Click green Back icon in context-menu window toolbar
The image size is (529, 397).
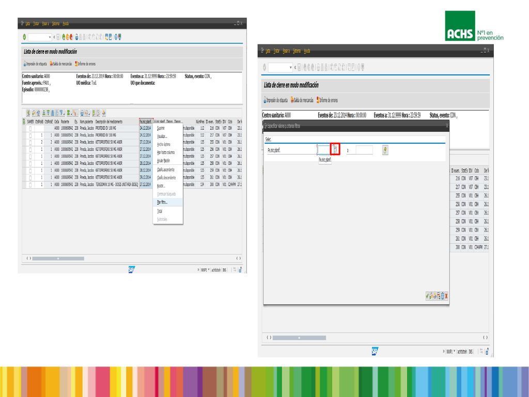click(64, 37)
